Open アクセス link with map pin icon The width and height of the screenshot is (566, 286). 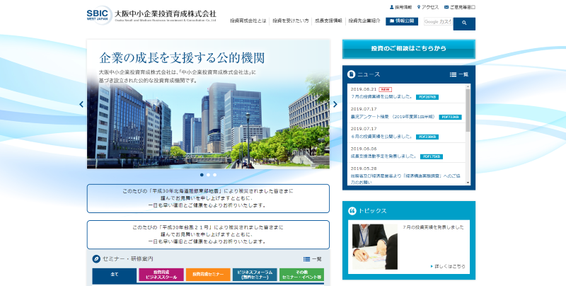(428, 7)
